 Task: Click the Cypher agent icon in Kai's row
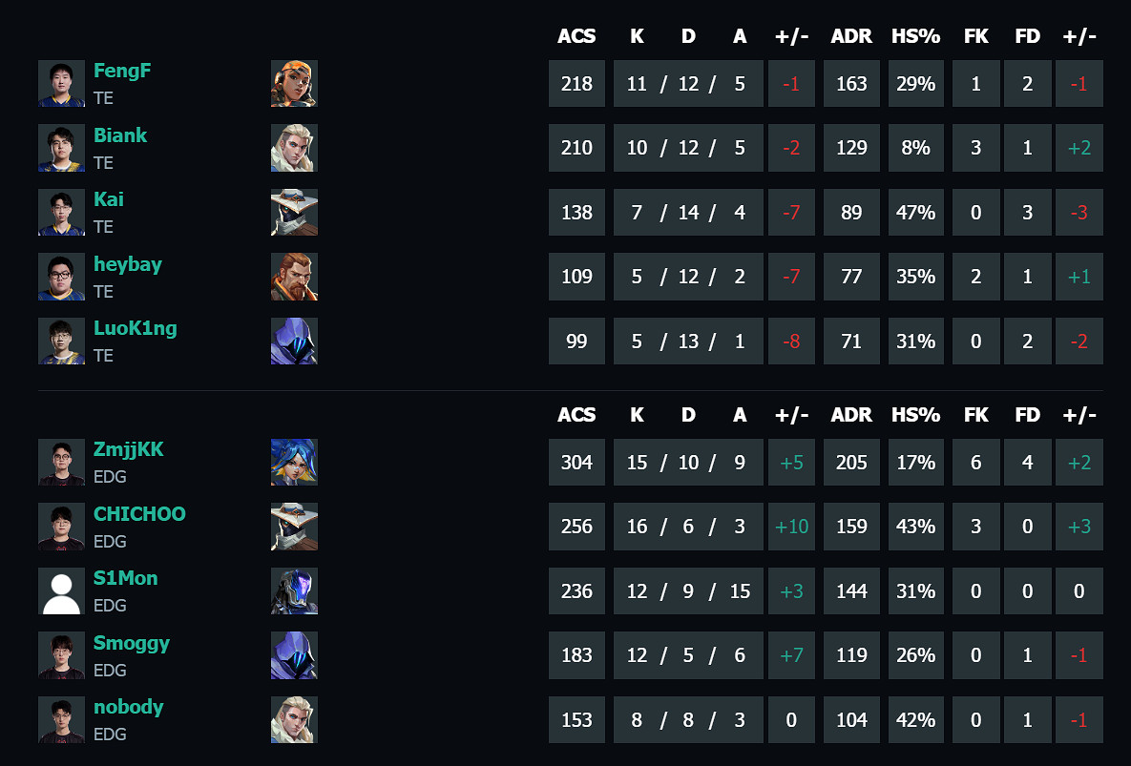[x=294, y=212]
